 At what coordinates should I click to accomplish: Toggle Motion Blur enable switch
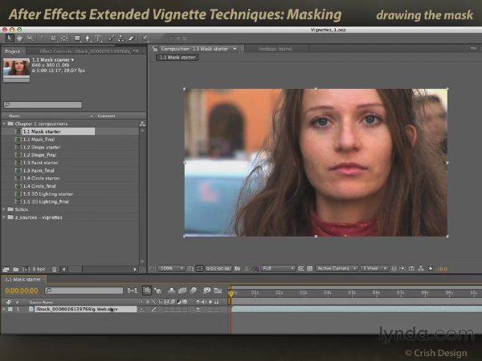tap(194, 290)
